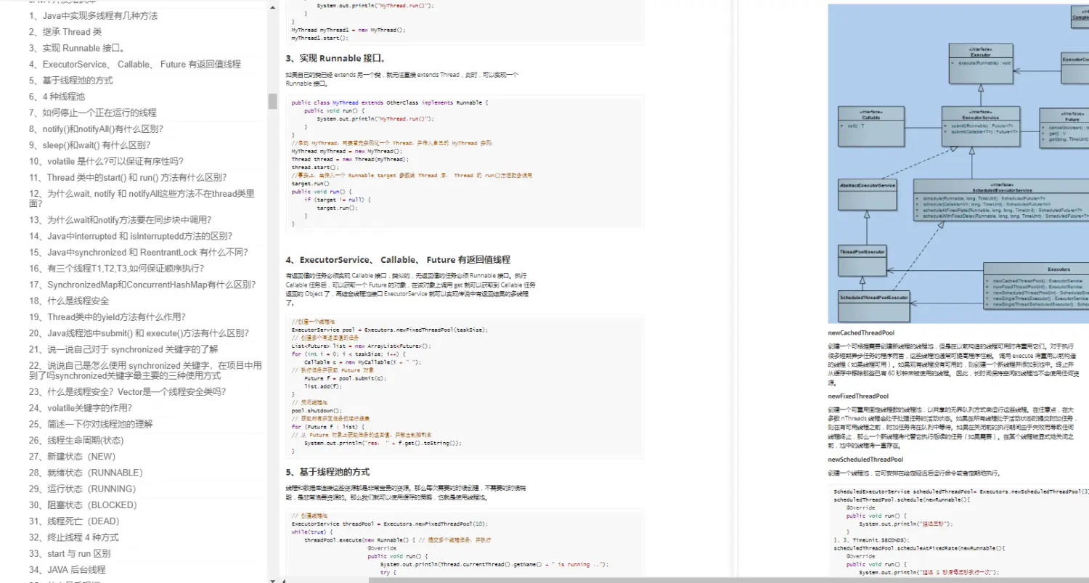
Task: Jump to outline entry '13、为什么wait和notify方法要在同步块中调用?'
Action: point(121,220)
